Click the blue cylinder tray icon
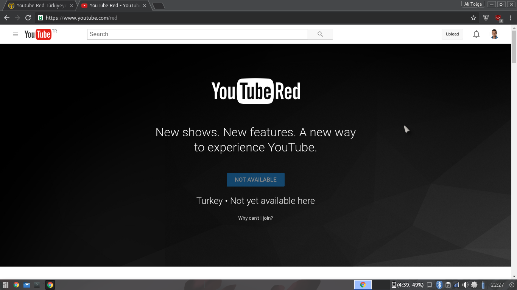 [x=483, y=285]
